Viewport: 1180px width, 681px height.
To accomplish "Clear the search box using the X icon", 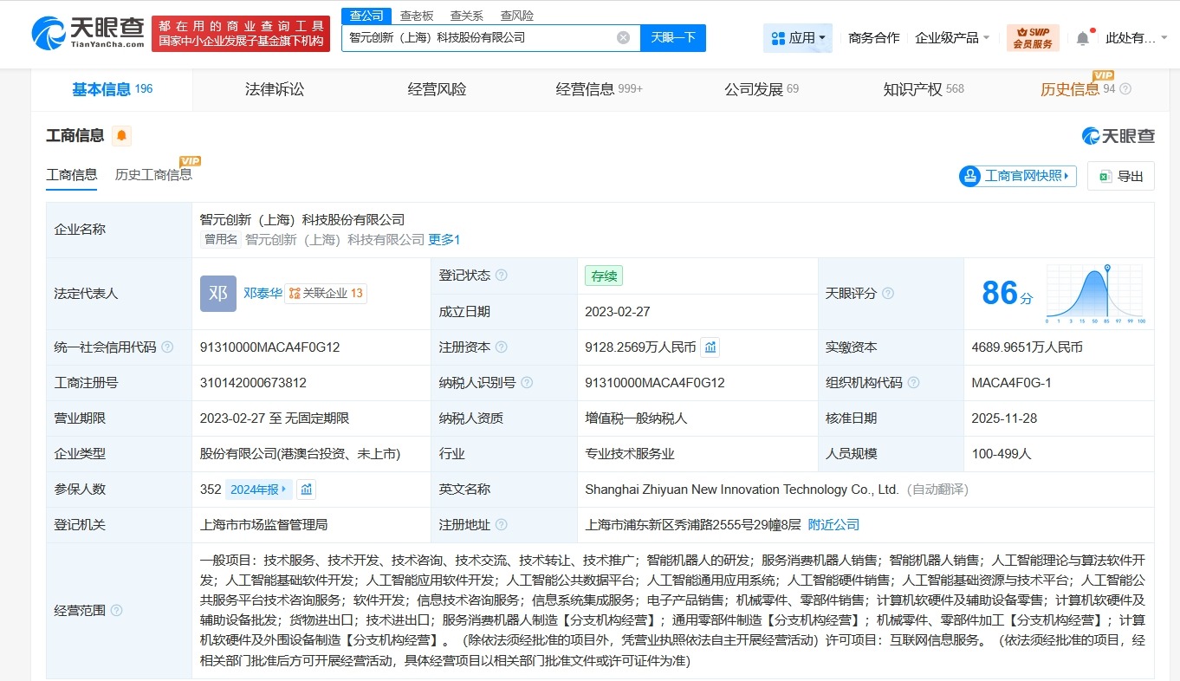I will [621, 38].
